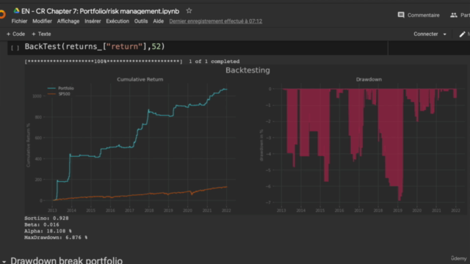Click the Partager share people icon
Viewport: 470px width, 264px height.
pos(454,15)
